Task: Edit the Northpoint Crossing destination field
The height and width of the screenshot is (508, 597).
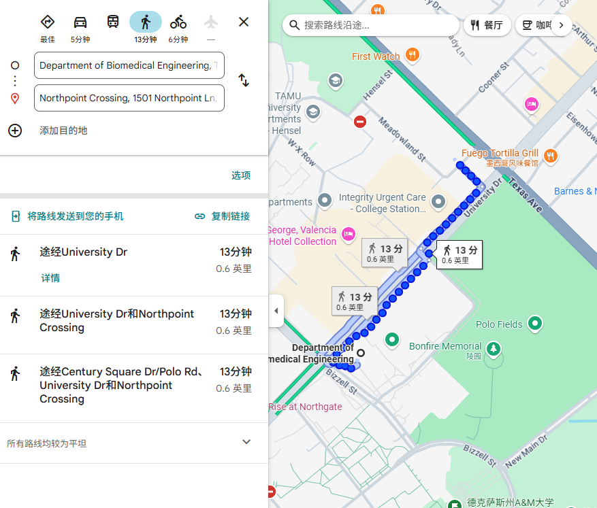Action: coord(129,98)
